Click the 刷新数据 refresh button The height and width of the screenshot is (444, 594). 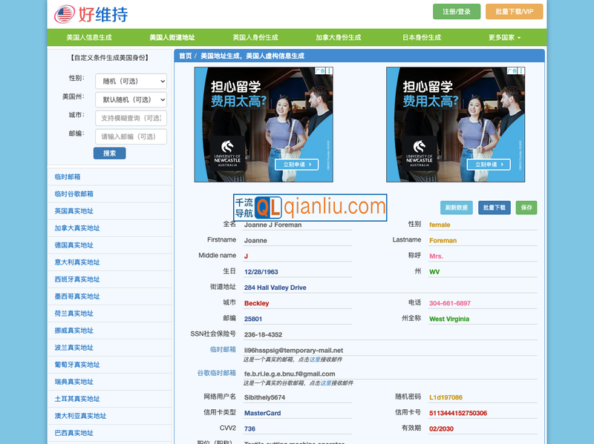(457, 208)
